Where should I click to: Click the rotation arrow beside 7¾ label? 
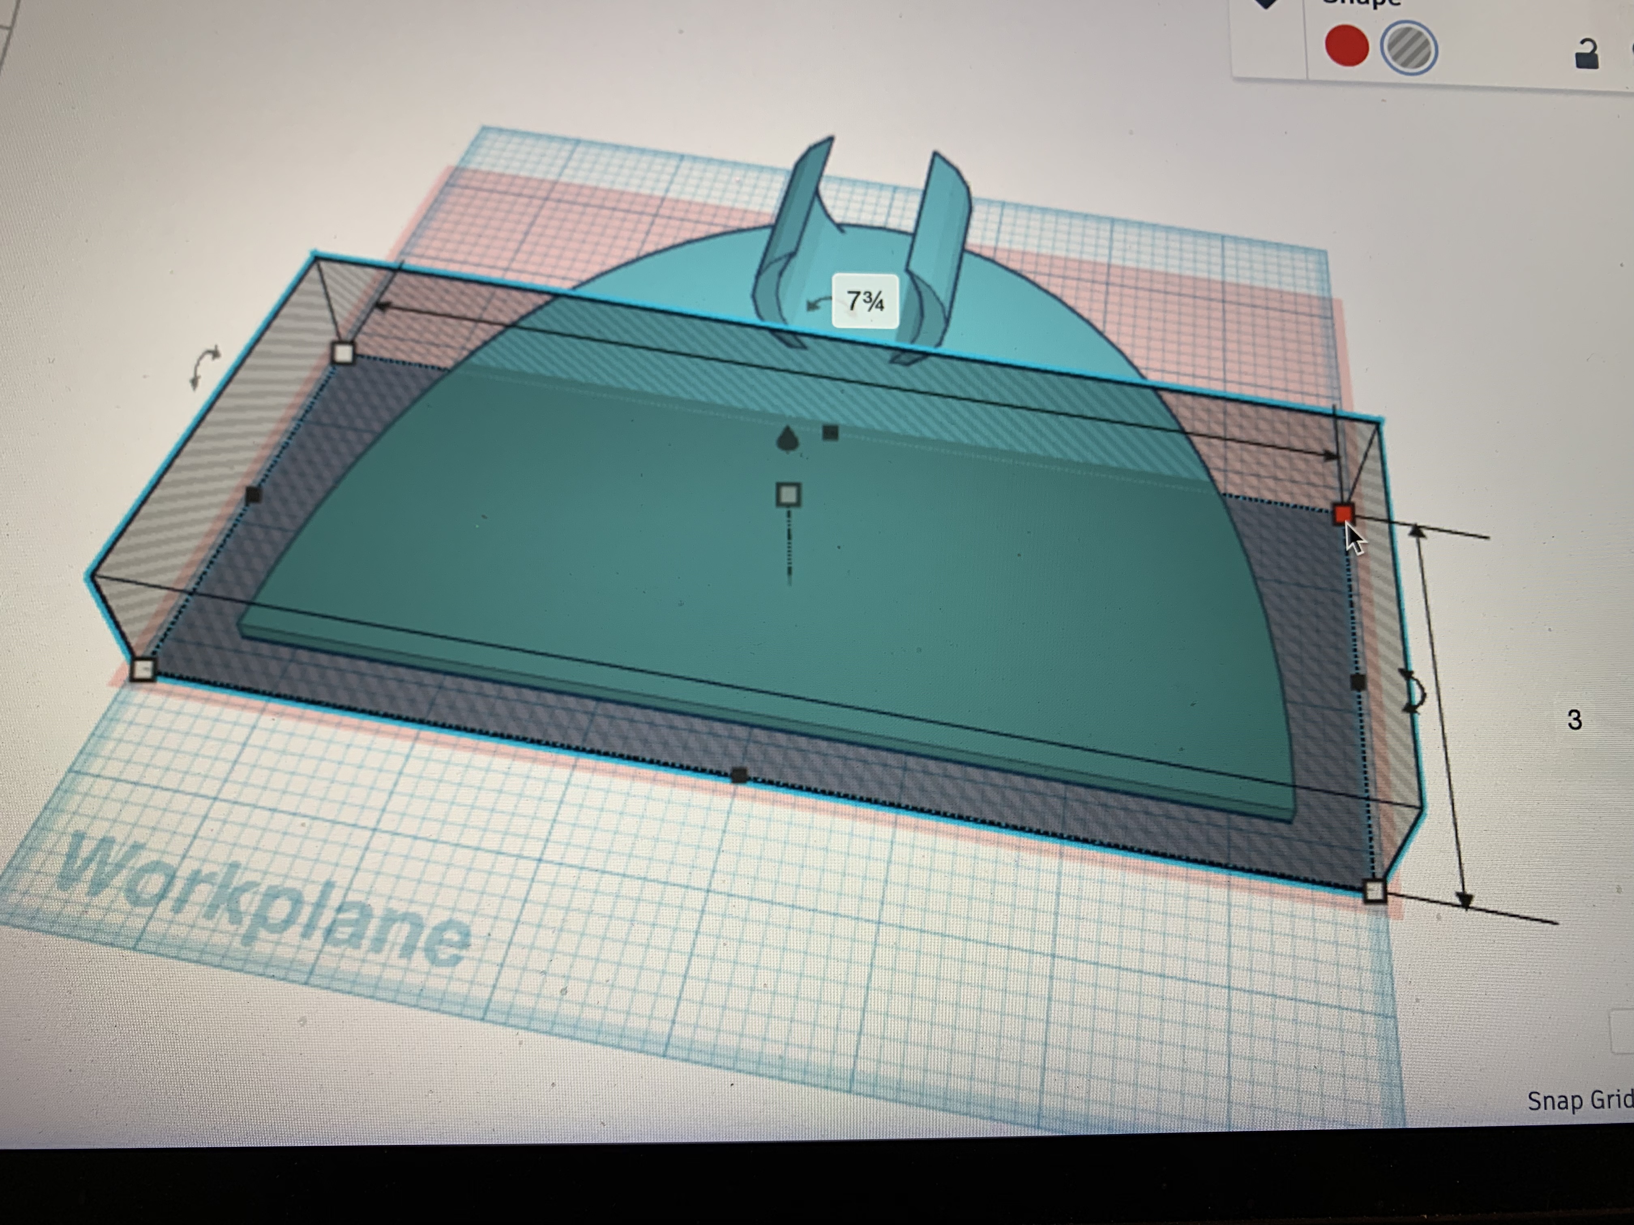(x=819, y=303)
